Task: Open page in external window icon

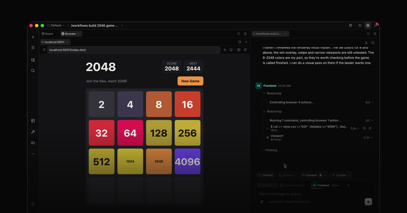Action: [x=245, y=50]
